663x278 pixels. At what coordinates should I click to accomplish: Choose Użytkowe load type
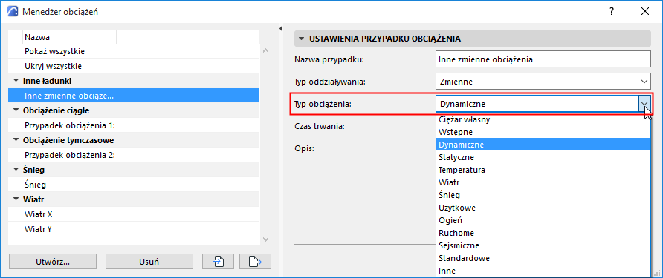(543, 208)
